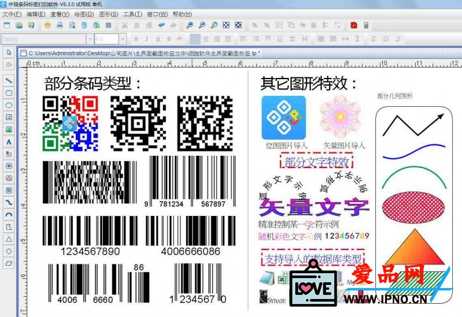Image resolution: width=462 pixels, height=317 pixels.
Task: Select the rounded rectangle tool
Action: [9, 93]
